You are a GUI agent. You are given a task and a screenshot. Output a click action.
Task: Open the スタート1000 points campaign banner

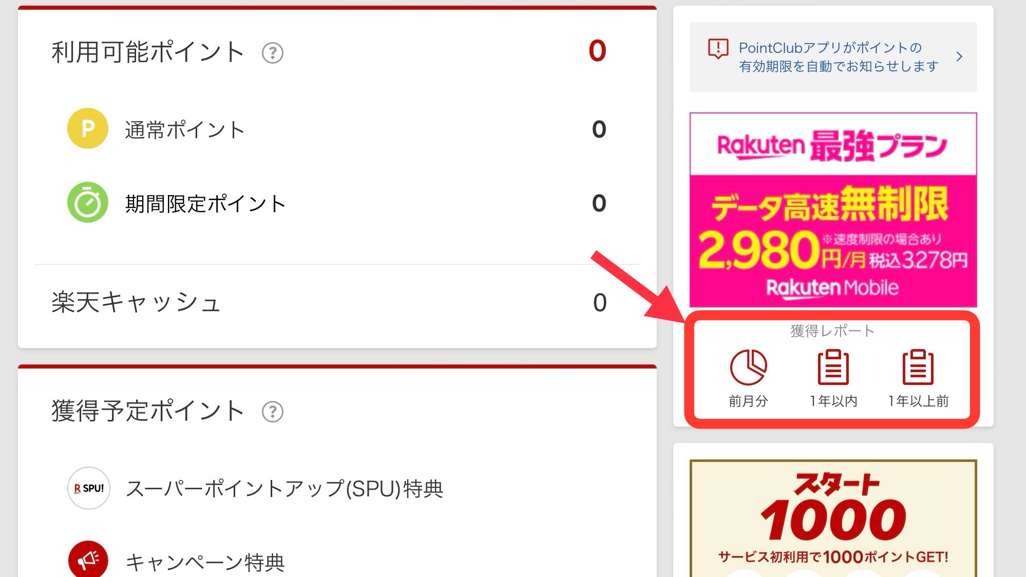pos(833,518)
